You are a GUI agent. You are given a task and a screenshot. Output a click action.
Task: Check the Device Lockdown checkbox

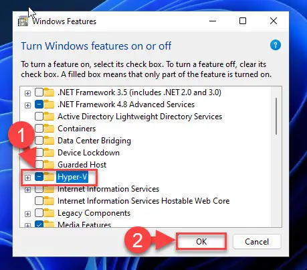(x=39, y=153)
